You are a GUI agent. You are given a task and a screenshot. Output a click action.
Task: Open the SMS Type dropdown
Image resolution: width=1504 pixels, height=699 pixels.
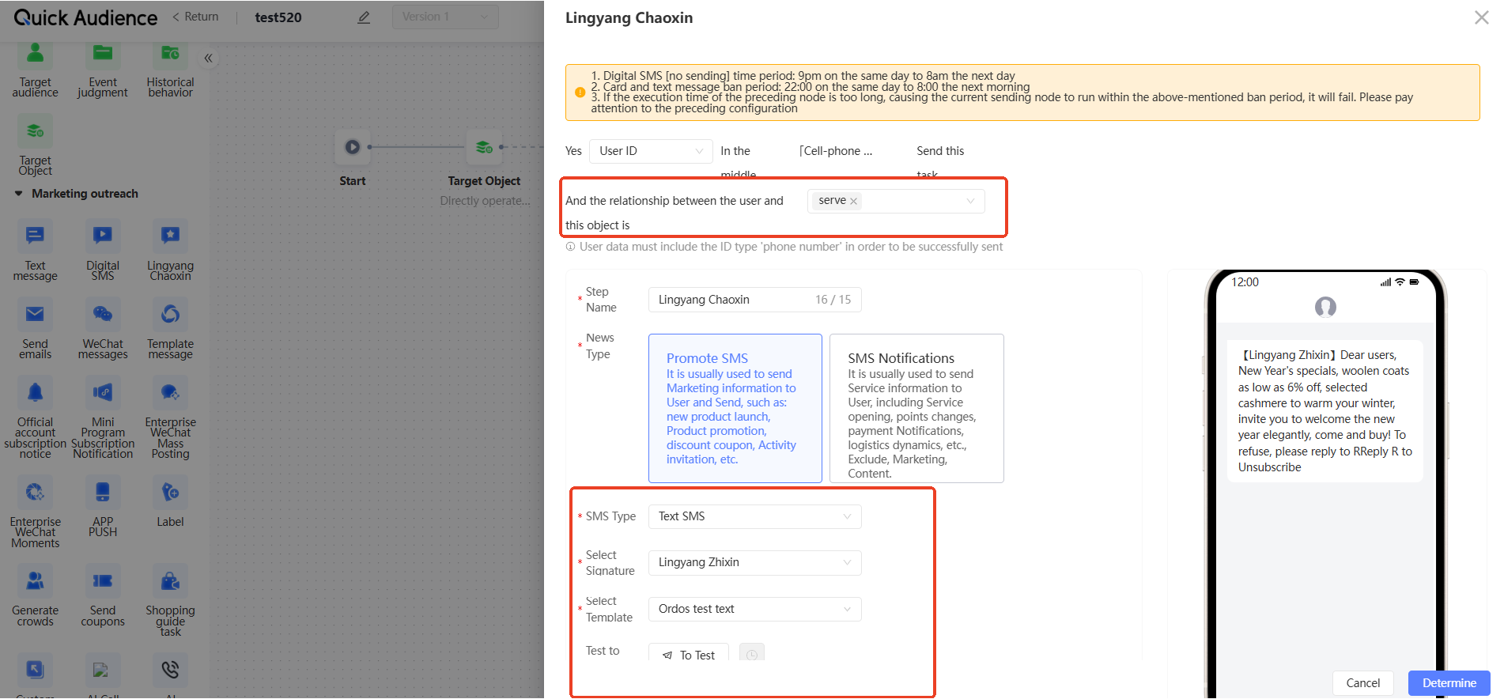pos(754,516)
